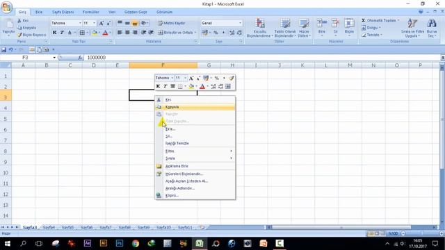
Task: Click percent style icon in ribbon
Action: point(216,33)
